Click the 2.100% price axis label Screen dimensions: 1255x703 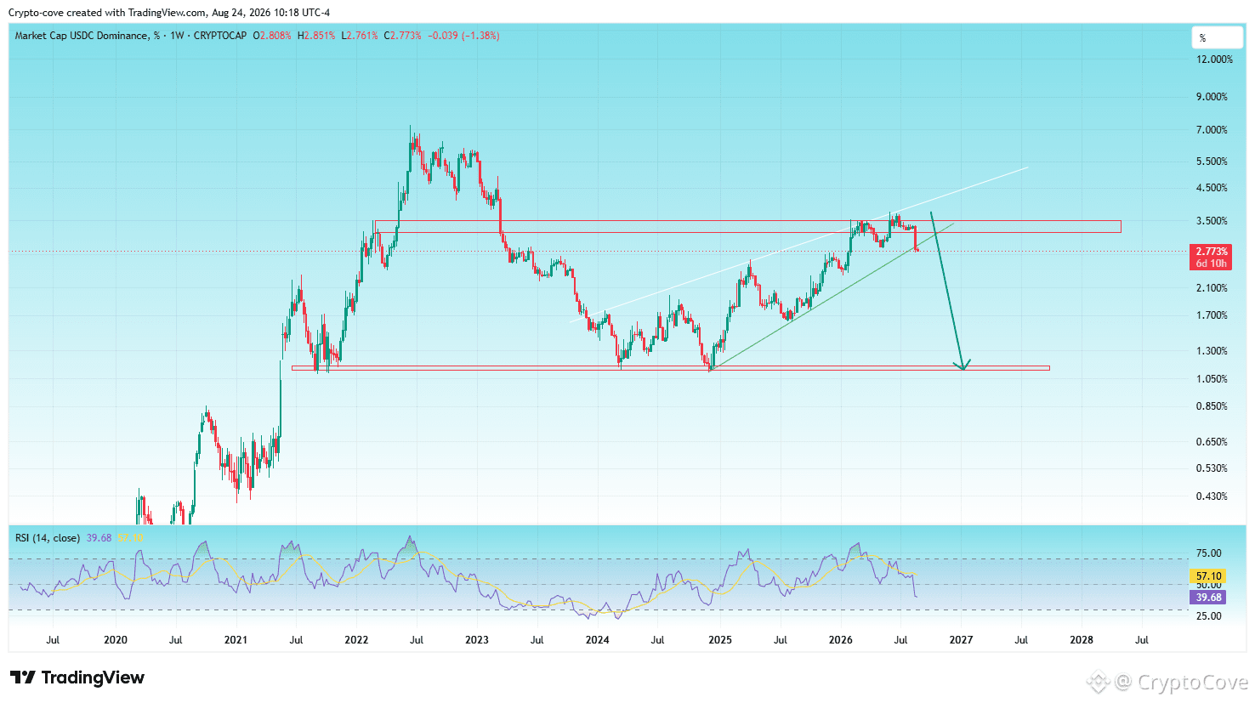[1212, 288]
